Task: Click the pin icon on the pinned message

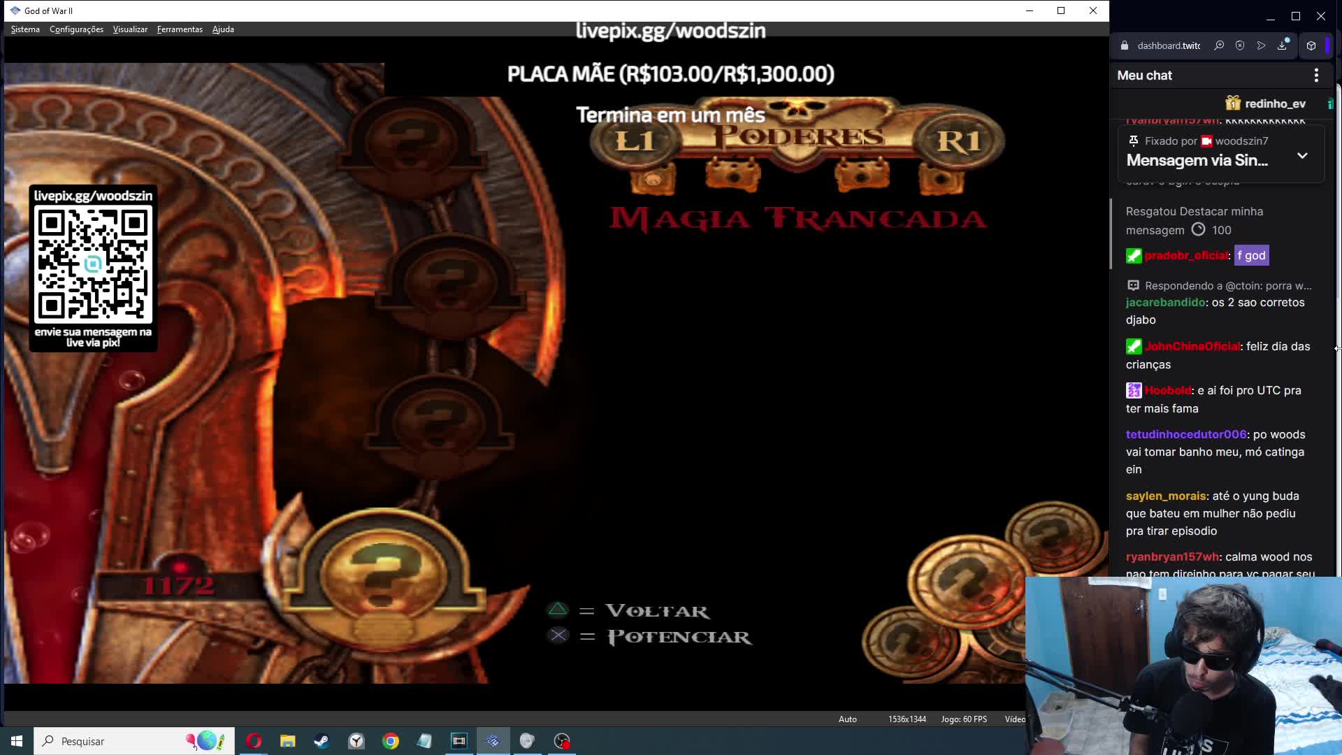Action: coord(1133,141)
